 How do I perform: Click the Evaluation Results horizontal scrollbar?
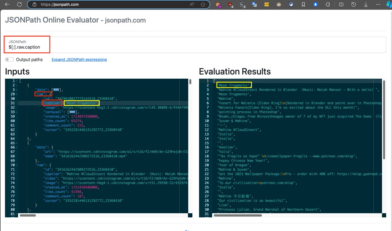(238, 215)
